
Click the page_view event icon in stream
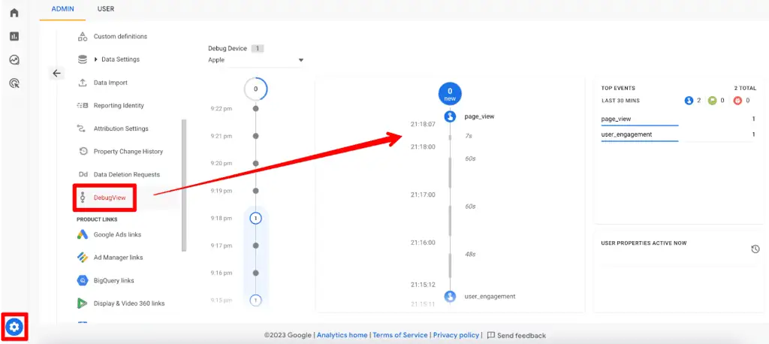tap(451, 116)
